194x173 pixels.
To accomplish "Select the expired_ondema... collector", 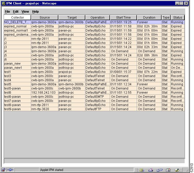I will (x=94, y=35).
